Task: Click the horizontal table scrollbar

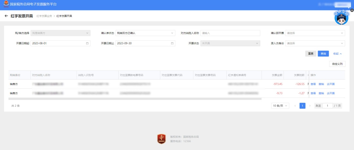Action: pyautogui.click(x=135, y=98)
